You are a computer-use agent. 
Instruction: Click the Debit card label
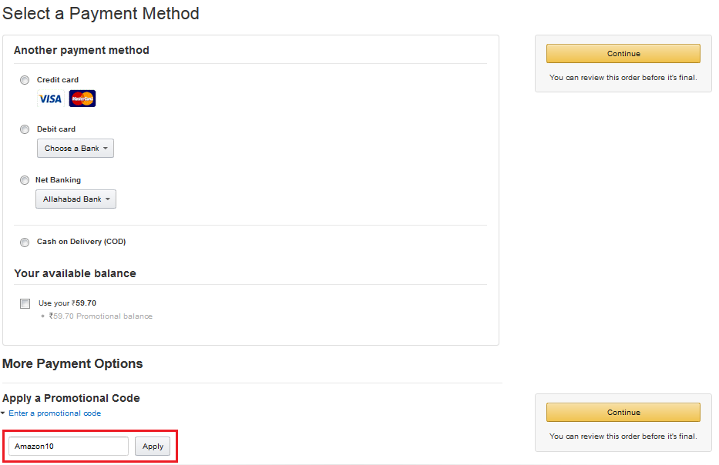[56, 129]
